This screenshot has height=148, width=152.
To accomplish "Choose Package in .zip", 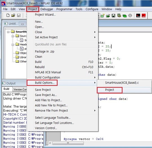I will [x=62, y=51].
